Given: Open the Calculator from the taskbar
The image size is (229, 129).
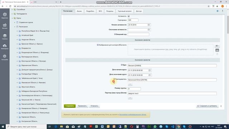Looking at the screenshot, I should click(137, 126).
